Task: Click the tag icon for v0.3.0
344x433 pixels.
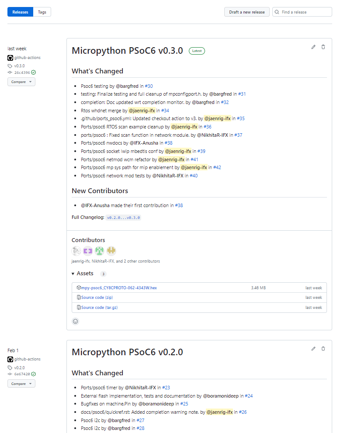Action: 10,66
